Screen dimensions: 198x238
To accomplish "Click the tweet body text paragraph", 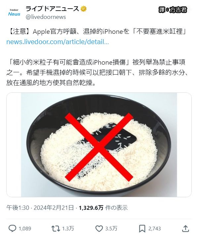I will click(x=97, y=73).
